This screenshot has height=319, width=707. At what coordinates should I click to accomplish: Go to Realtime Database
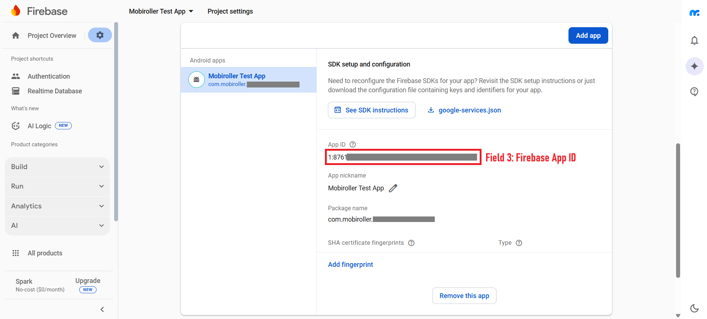click(x=55, y=91)
